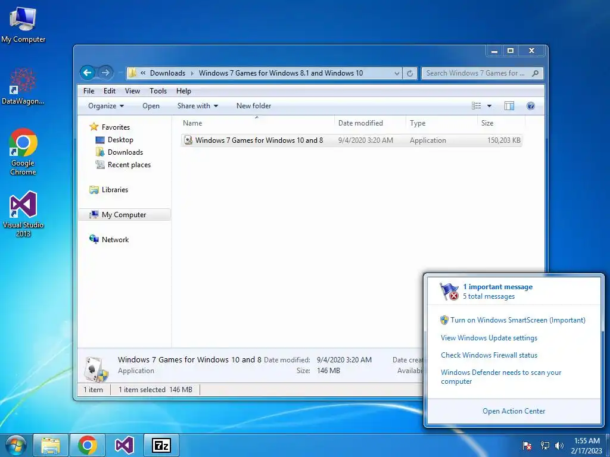Open the View menu
610x457 pixels.
click(x=132, y=91)
